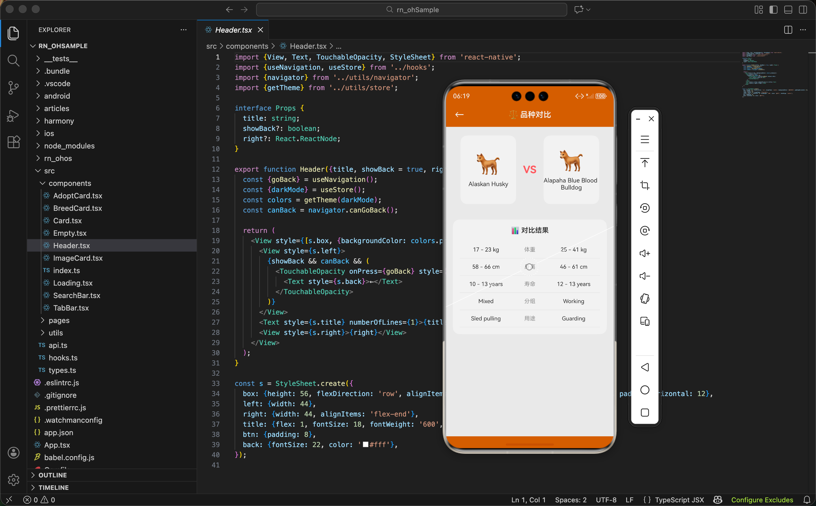Expand the pages folder
Screen dimensions: 816x506
coord(59,320)
